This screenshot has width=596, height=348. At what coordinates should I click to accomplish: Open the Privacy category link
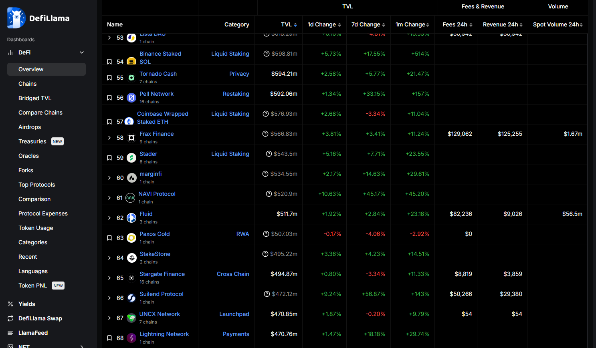pyautogui.click(x=239, y=74)
